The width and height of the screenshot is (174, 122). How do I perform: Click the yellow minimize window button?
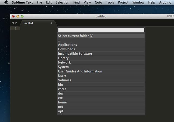tap(18, 17)
